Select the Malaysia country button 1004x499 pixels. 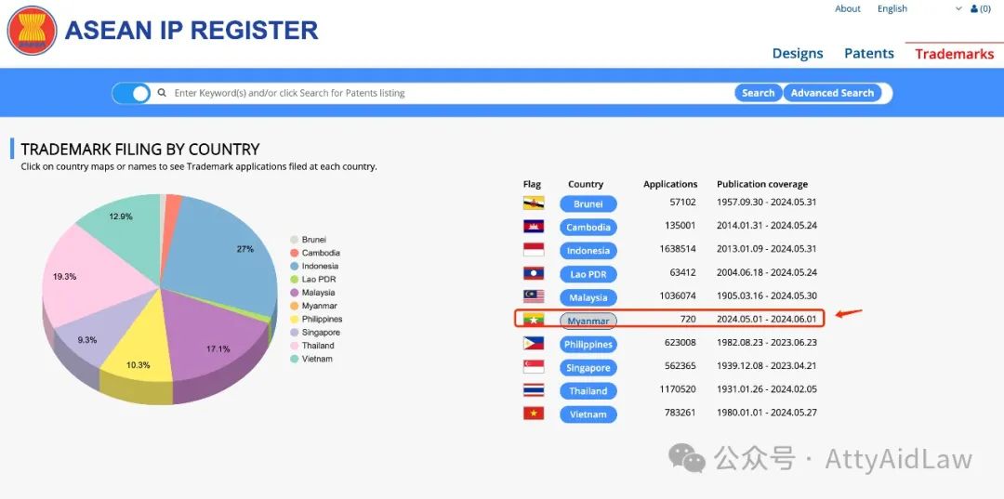click(x=588, y=297)
